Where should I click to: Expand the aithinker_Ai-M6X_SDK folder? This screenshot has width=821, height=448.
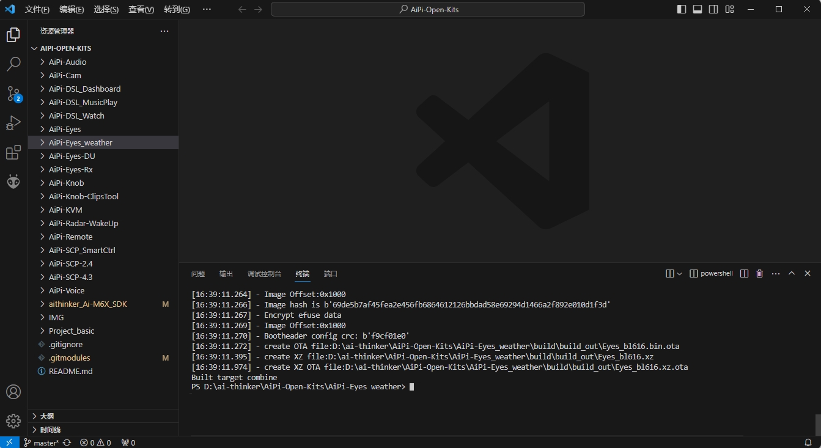[103, 304]
